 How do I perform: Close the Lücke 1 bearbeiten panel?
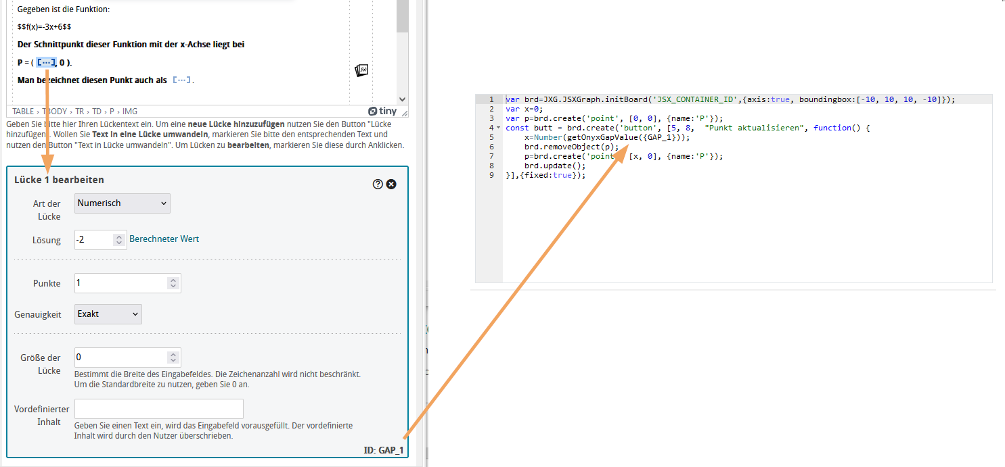[x=391, y=184]
